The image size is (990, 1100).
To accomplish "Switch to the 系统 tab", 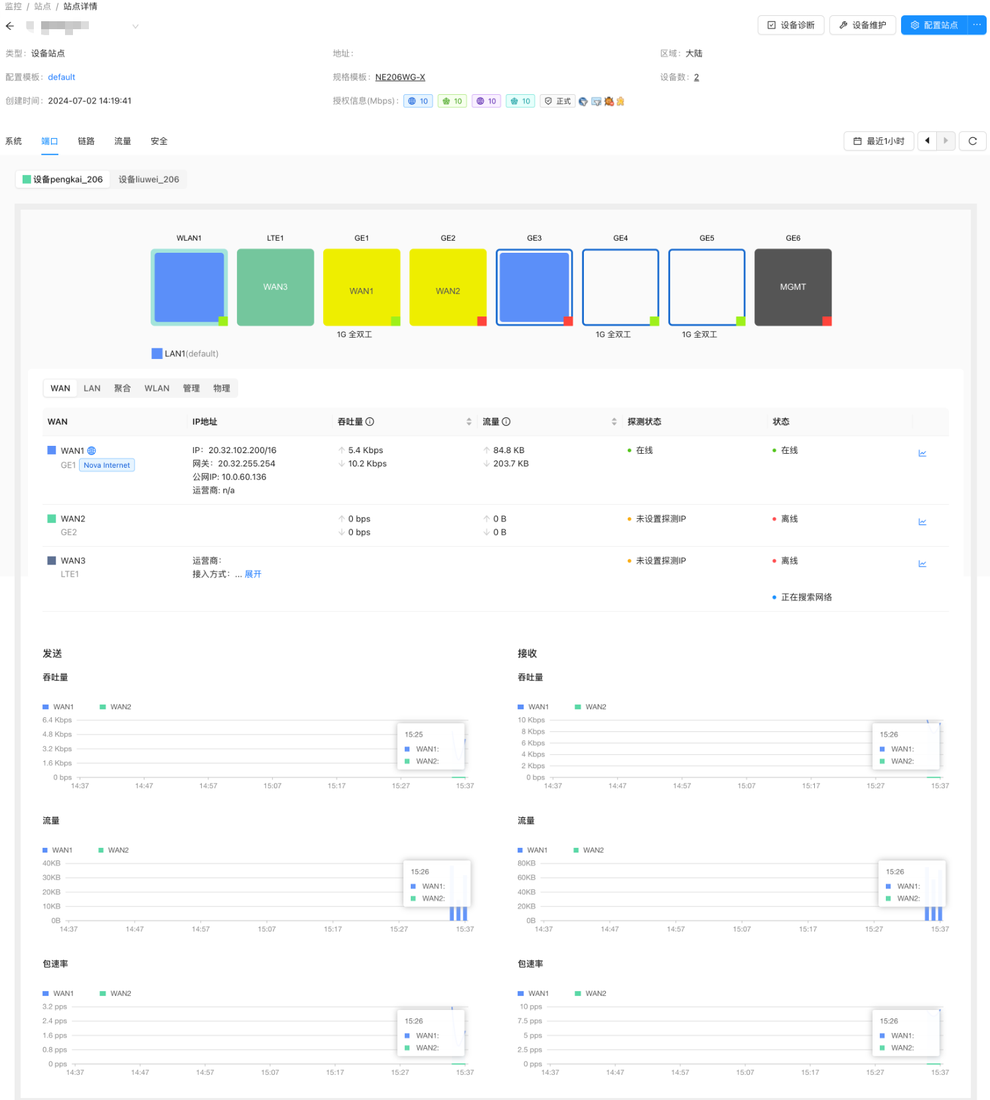I will pos(13,141).
